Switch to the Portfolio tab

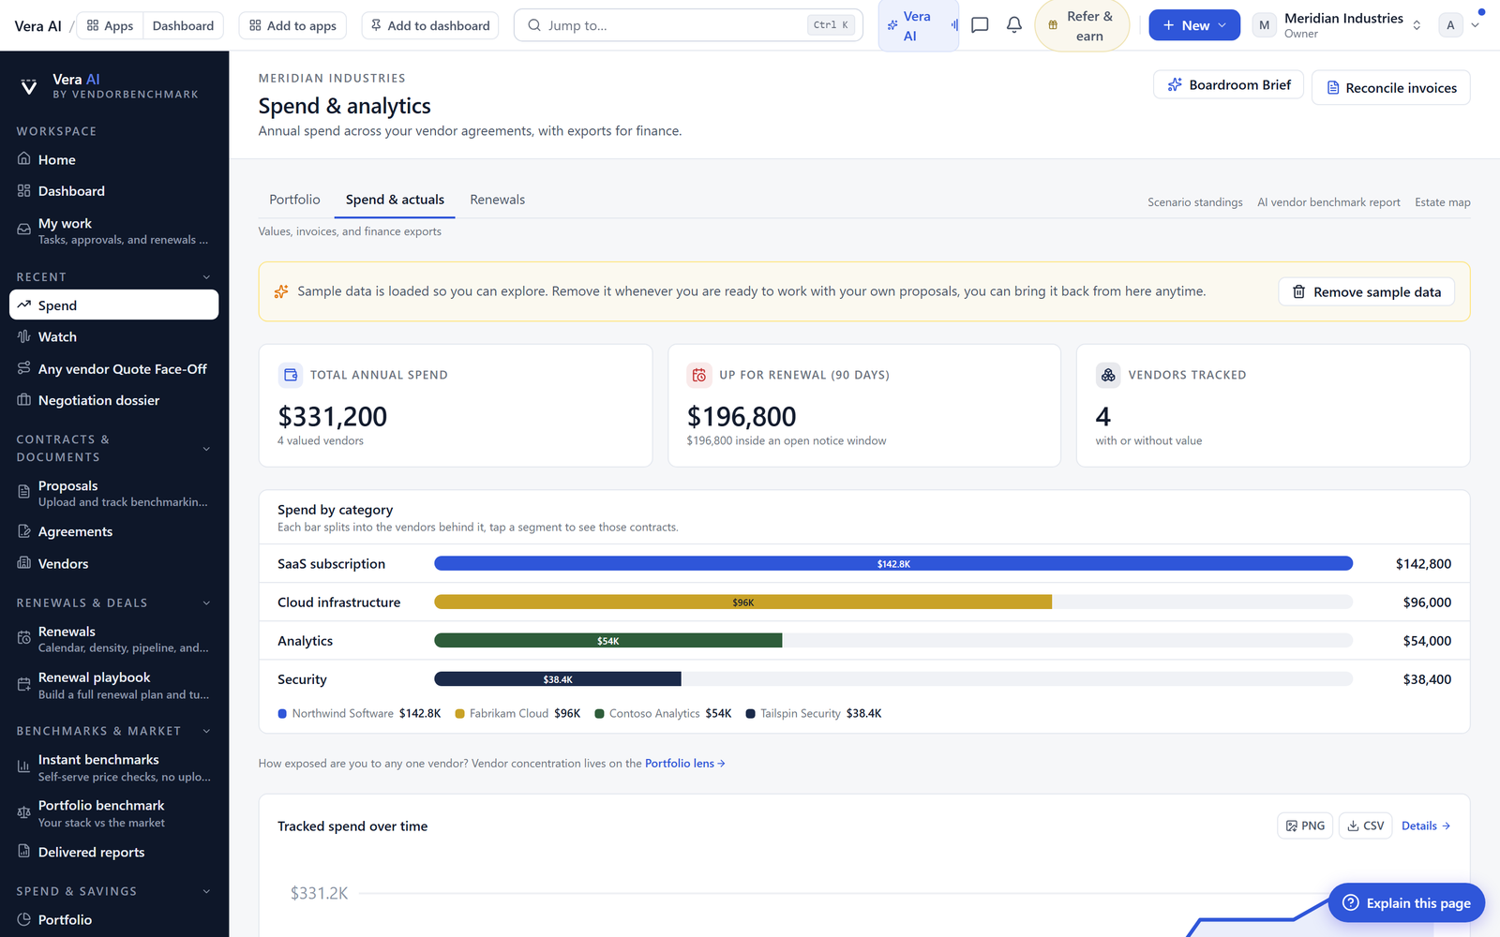click(x=294, y=200)
